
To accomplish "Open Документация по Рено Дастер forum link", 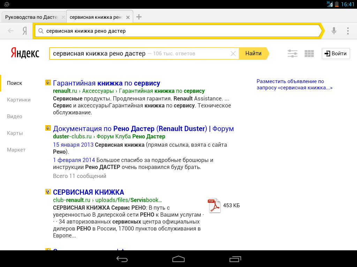I will 143,129.
